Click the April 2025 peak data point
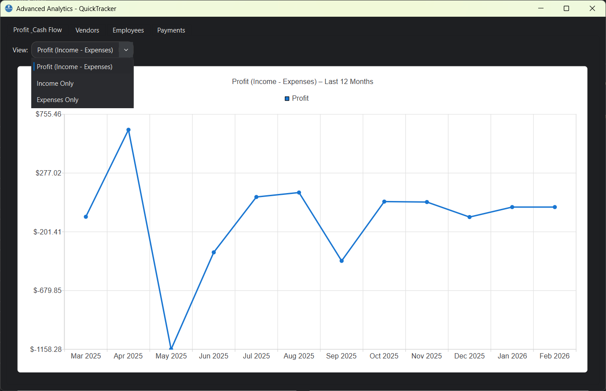 (128, 129)
